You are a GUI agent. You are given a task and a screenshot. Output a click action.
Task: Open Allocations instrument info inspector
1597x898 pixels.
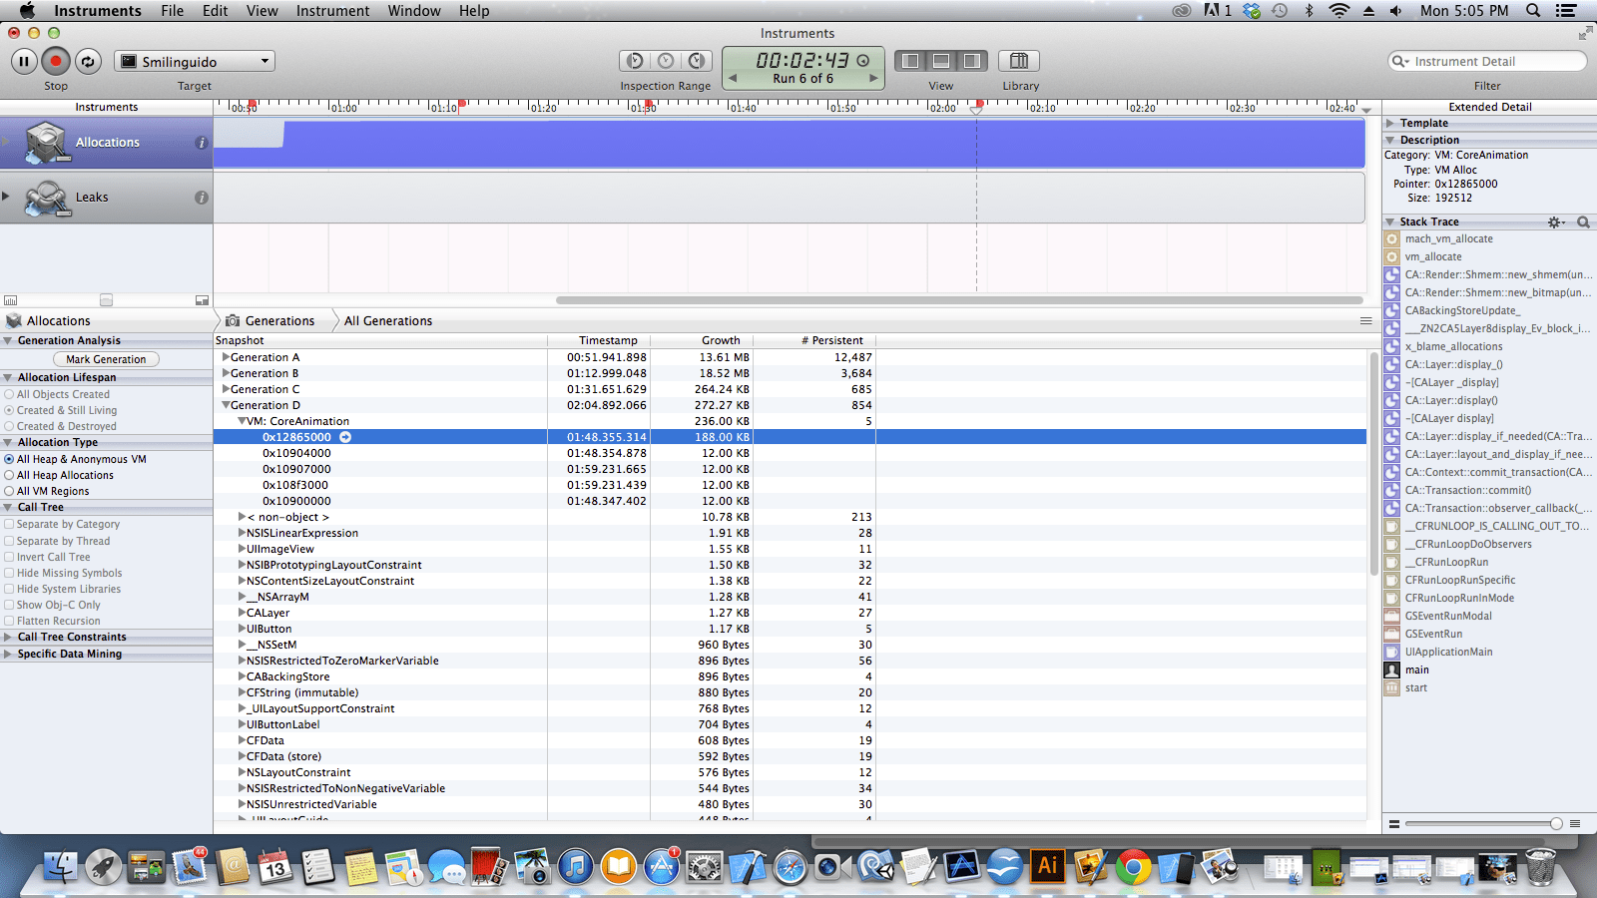click(x=202, y=143)
